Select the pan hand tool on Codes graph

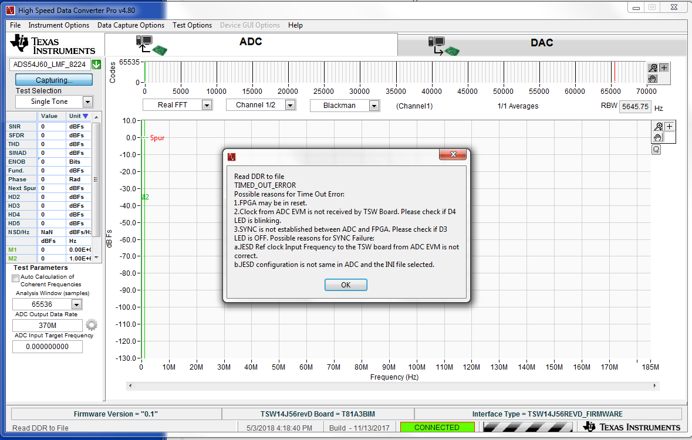point(653,79)
